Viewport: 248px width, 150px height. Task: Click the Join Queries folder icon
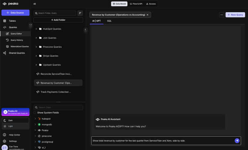tap(40, 38)
